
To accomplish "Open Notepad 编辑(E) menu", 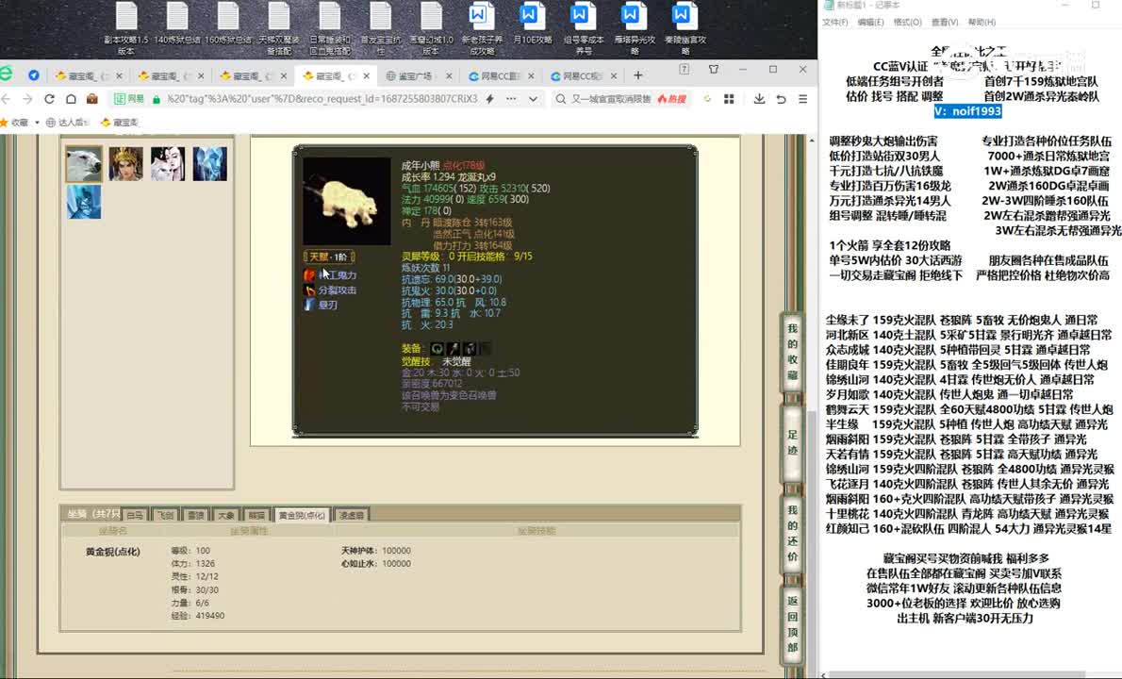I will [x=870, y=23].
